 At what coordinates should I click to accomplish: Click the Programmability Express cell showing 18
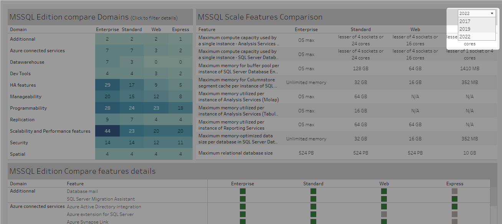(180, 108)
